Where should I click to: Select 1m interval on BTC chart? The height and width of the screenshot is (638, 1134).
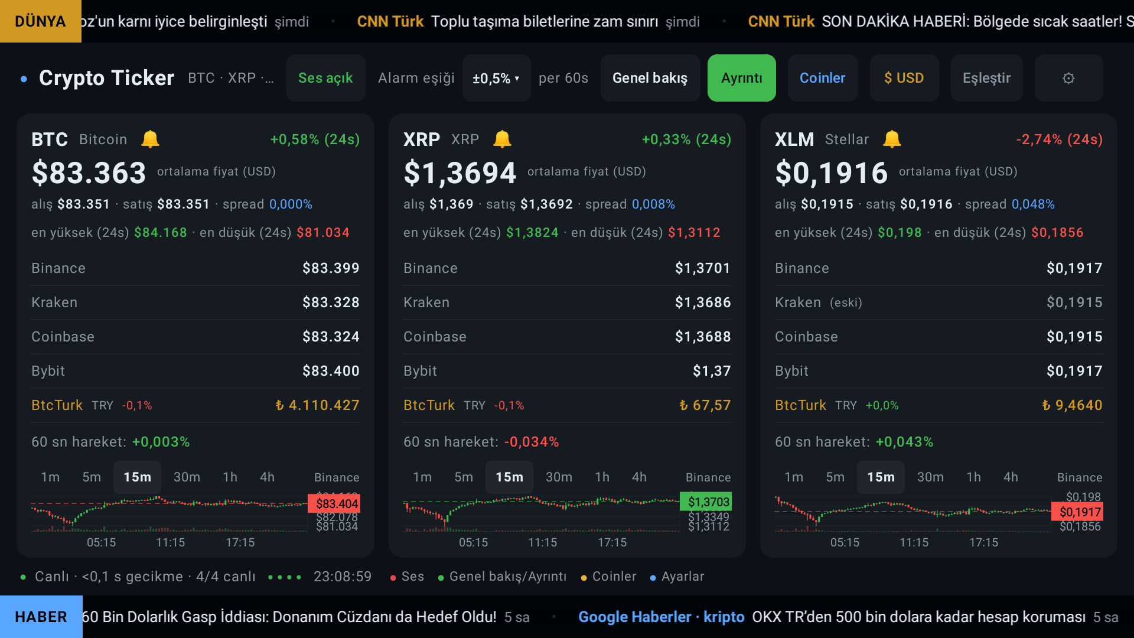coord(50,477)
